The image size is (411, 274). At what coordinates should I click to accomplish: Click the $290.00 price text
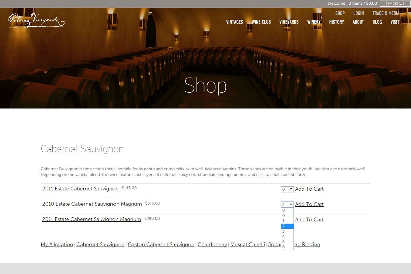[152, 219]
